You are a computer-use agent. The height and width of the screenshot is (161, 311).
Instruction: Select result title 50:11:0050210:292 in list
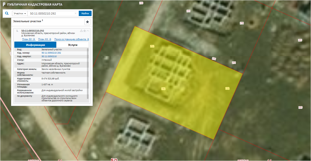pyautogui.click(x=32, y=31)
